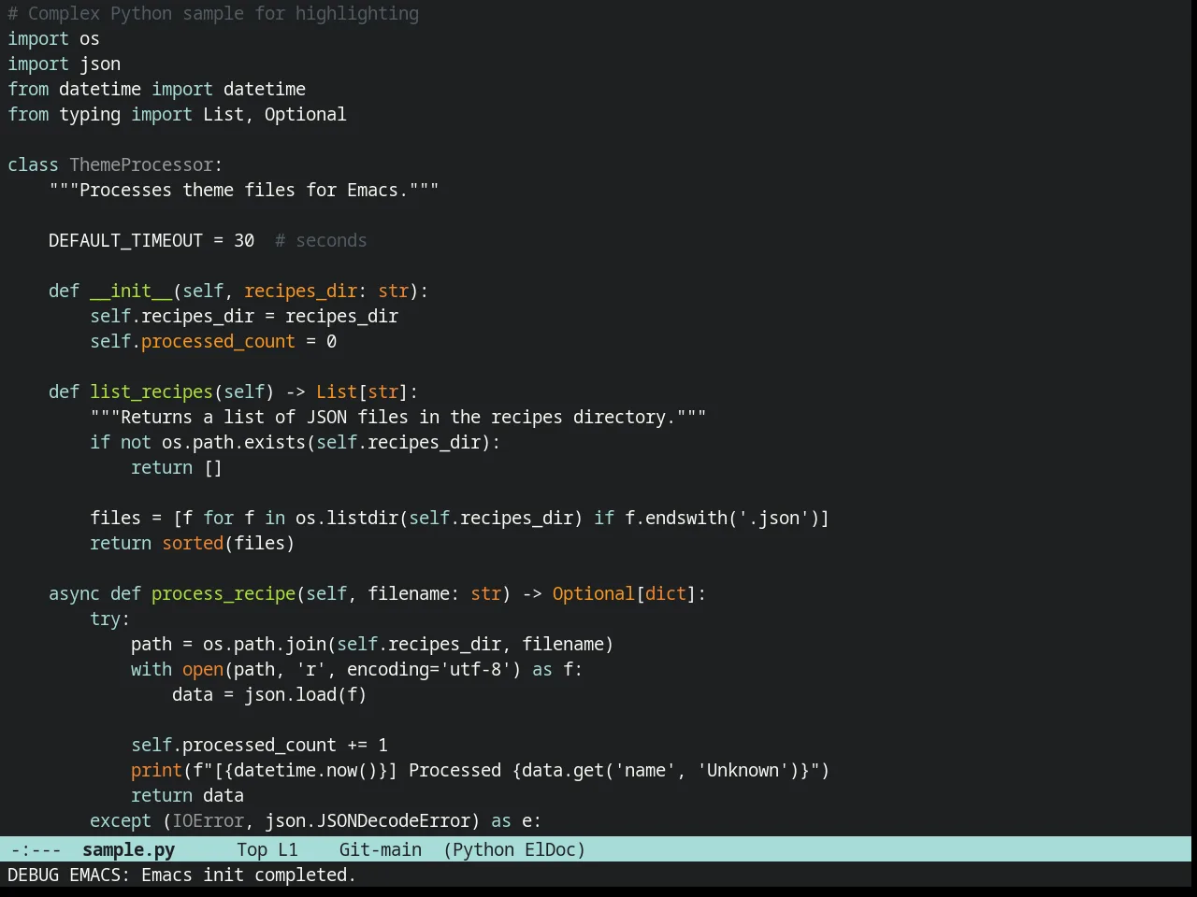Viewport: 1197px width, 897px height.
Task: Click the DEFAULT_TIMEOUT constant
Action: [125, 240]
